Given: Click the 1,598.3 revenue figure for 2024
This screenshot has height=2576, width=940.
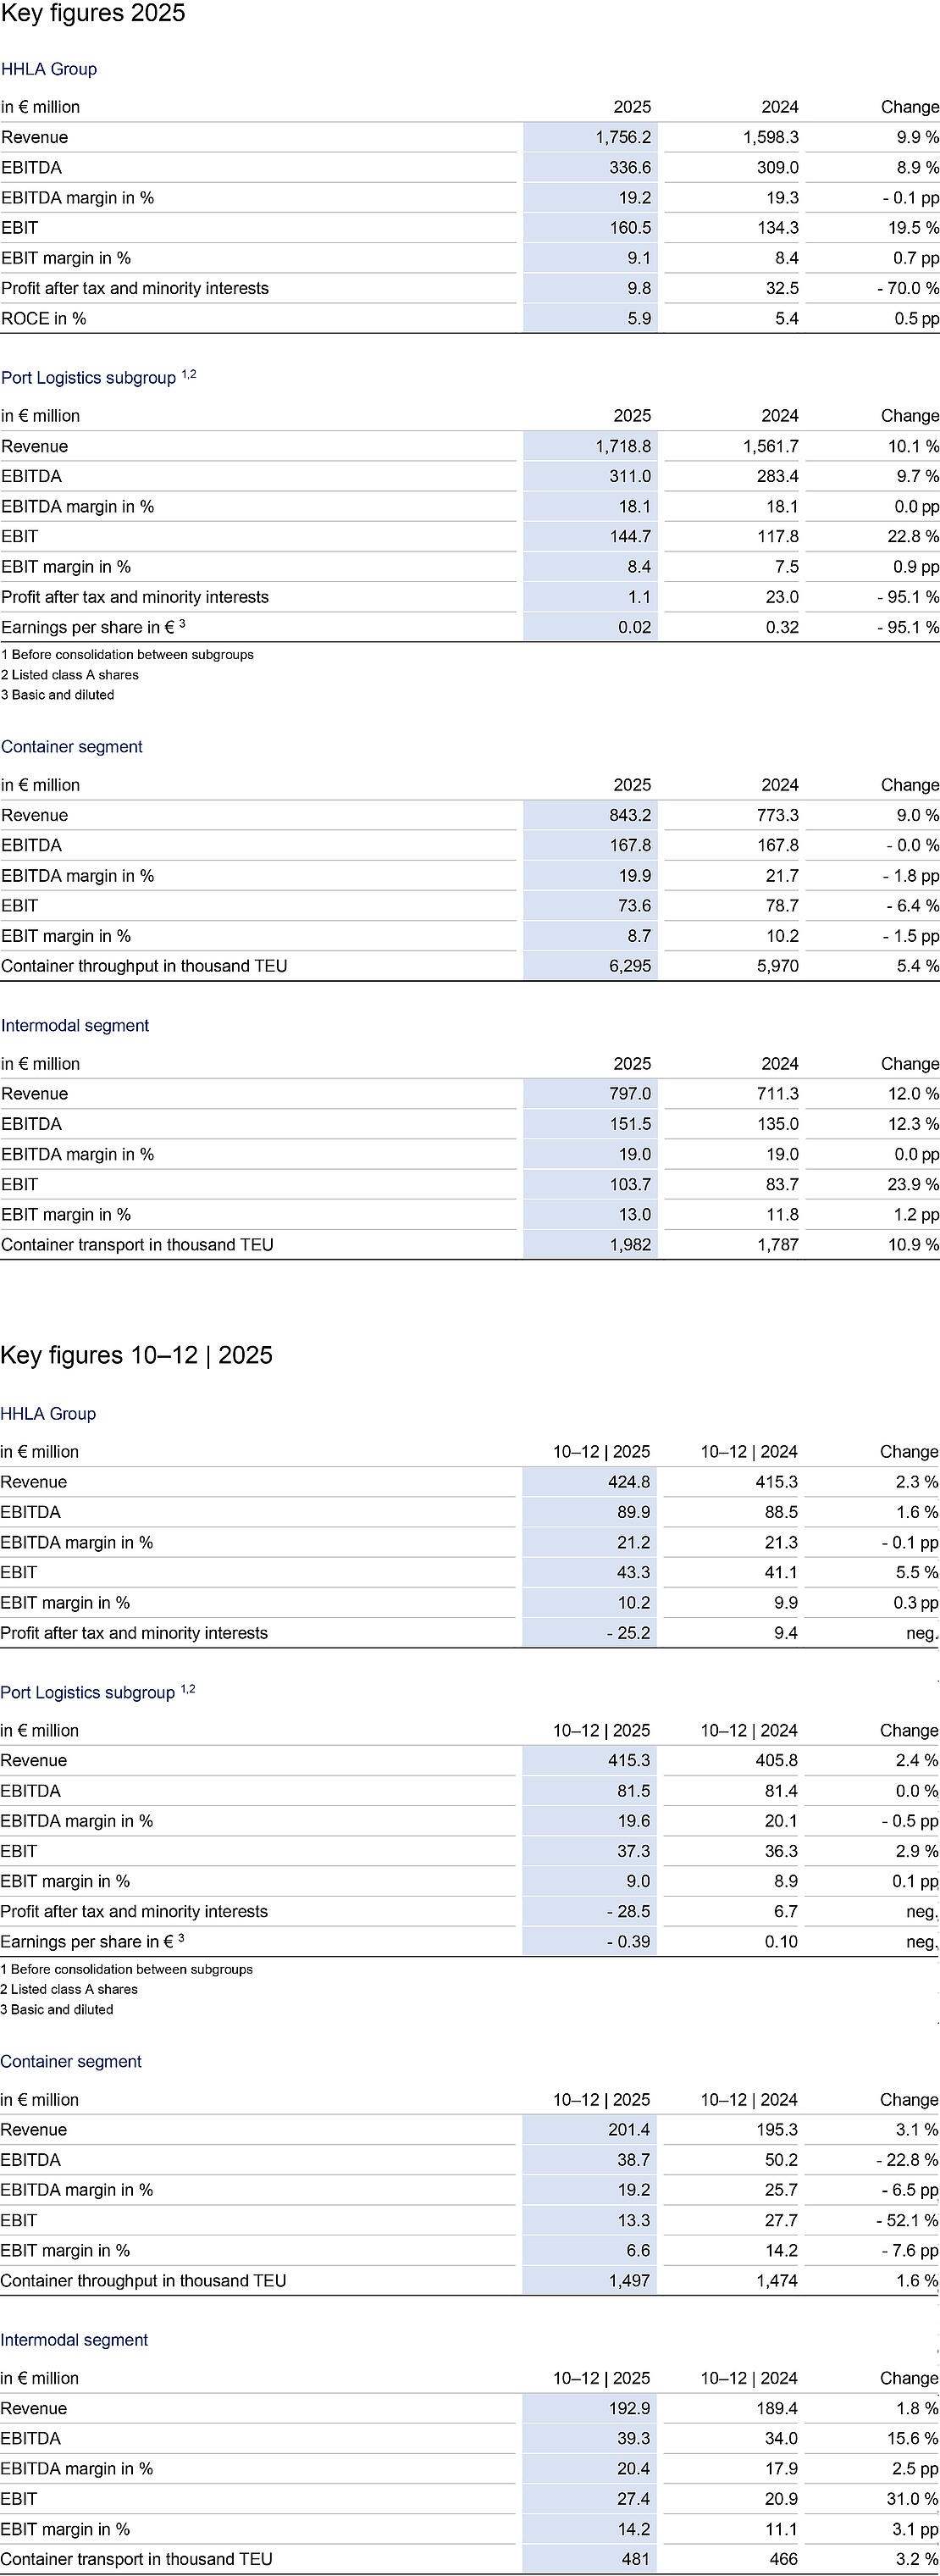Looking at the screenshot, I should (x=770, y=137).
